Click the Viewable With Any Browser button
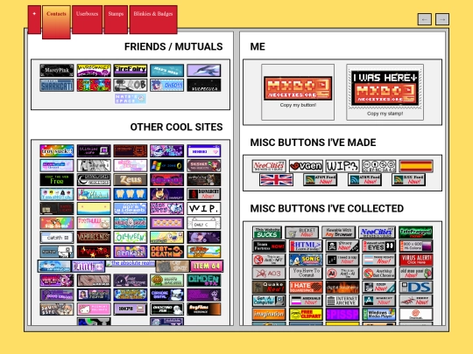 (338, 233)
